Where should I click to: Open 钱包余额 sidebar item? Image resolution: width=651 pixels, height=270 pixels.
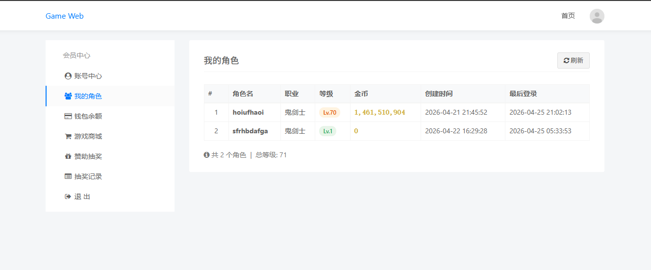[x=110, y=116]
